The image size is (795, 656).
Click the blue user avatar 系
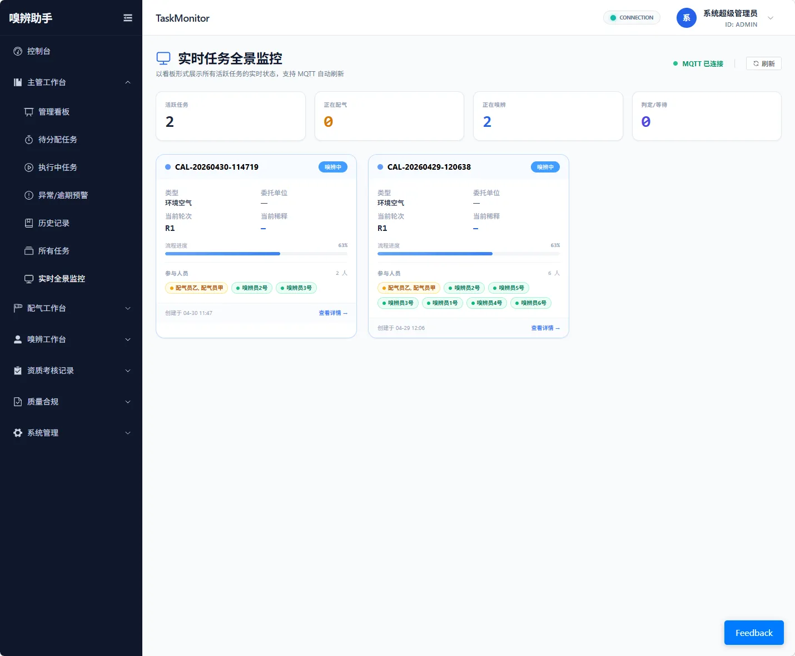coord(687,18)
